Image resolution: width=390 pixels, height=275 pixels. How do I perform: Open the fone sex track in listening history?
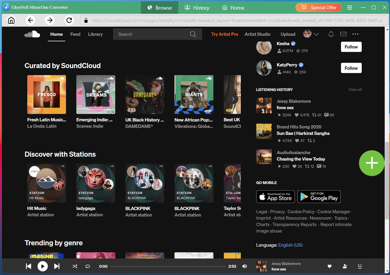285,108
